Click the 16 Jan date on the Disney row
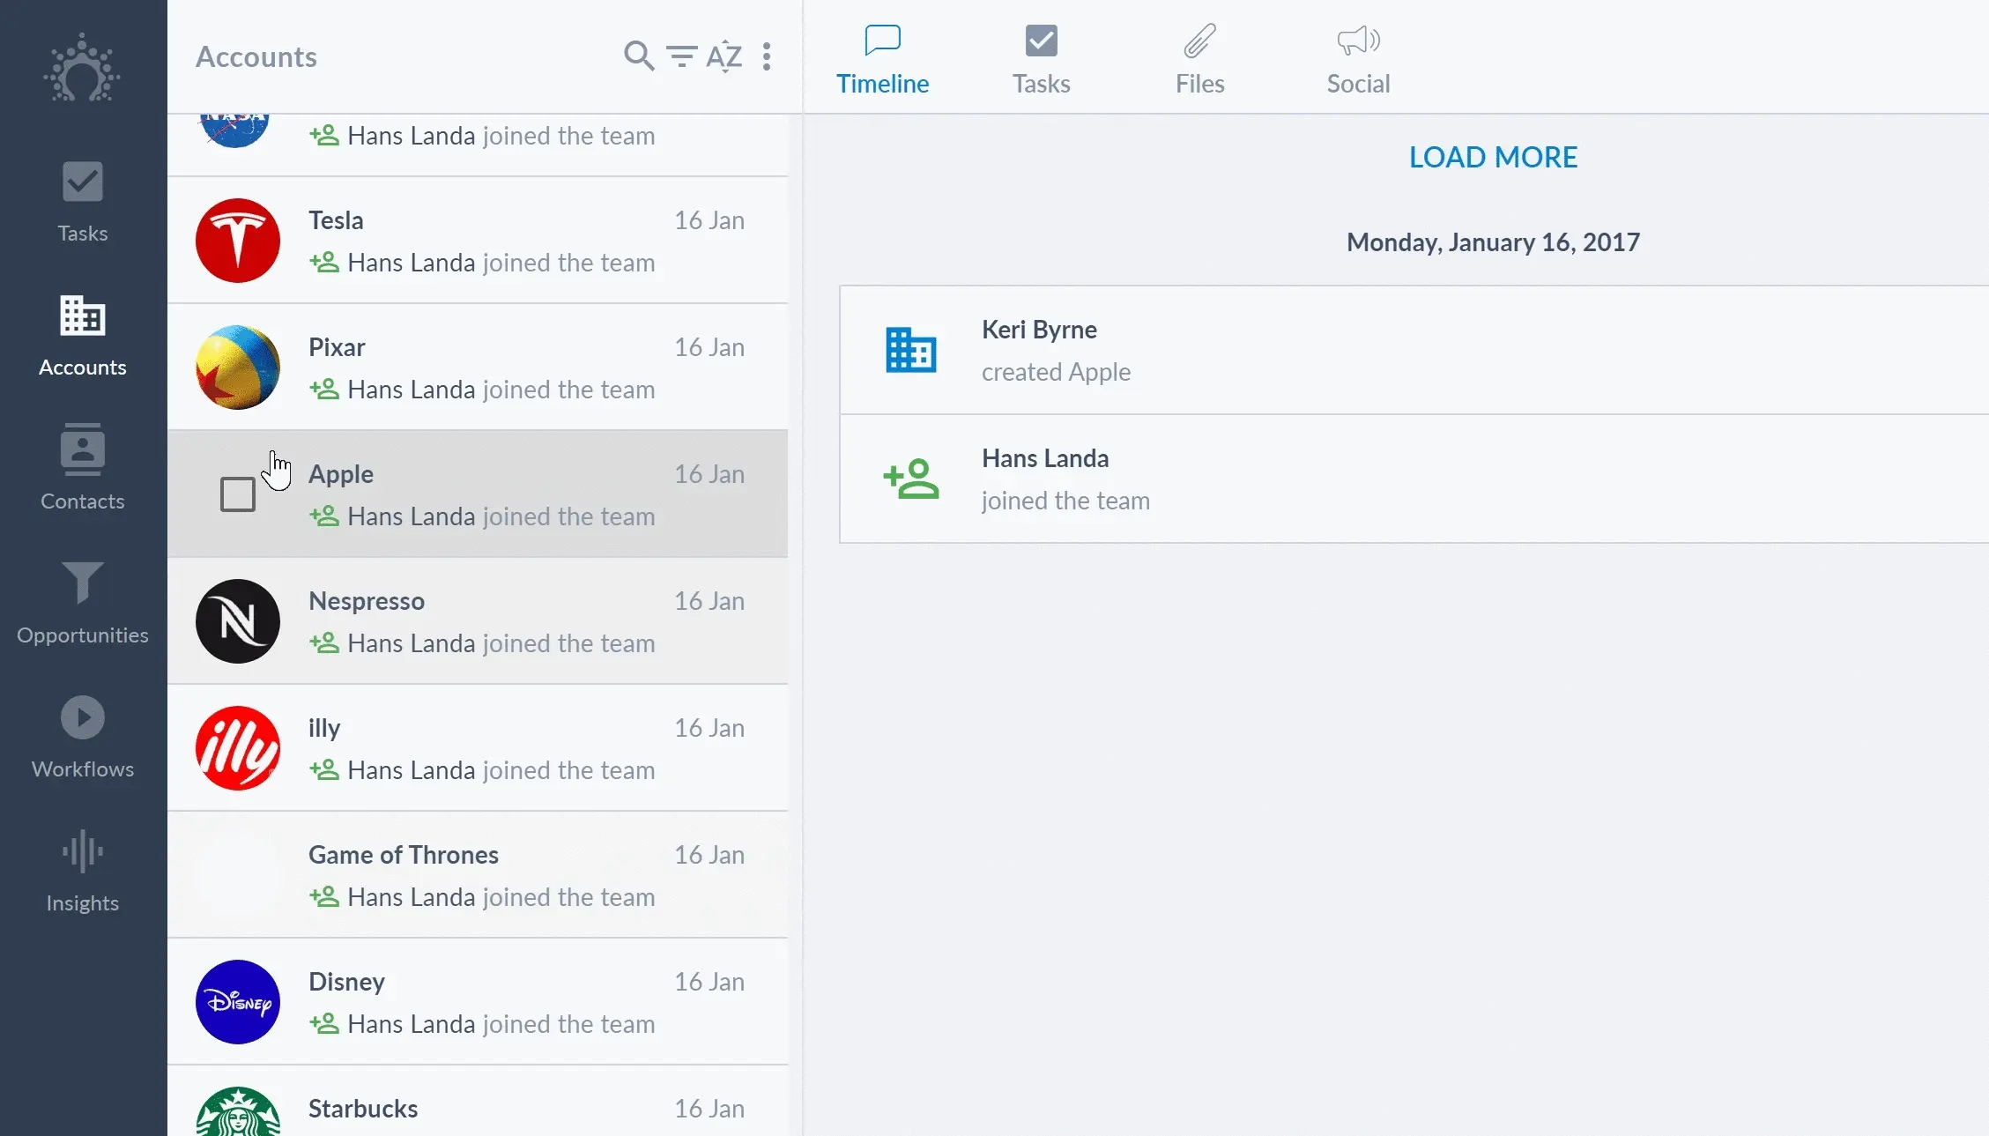This screenshot has width=1989, height=1136. coord(709,982)
